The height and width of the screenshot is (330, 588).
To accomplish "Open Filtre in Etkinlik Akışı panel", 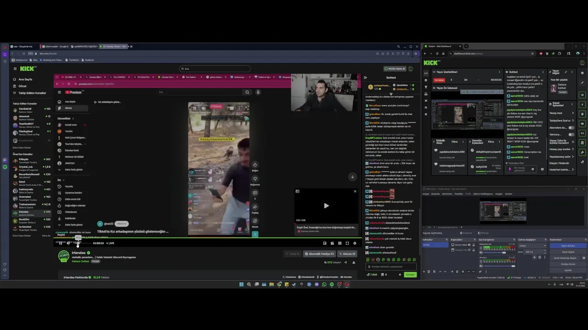I will 454,142.
